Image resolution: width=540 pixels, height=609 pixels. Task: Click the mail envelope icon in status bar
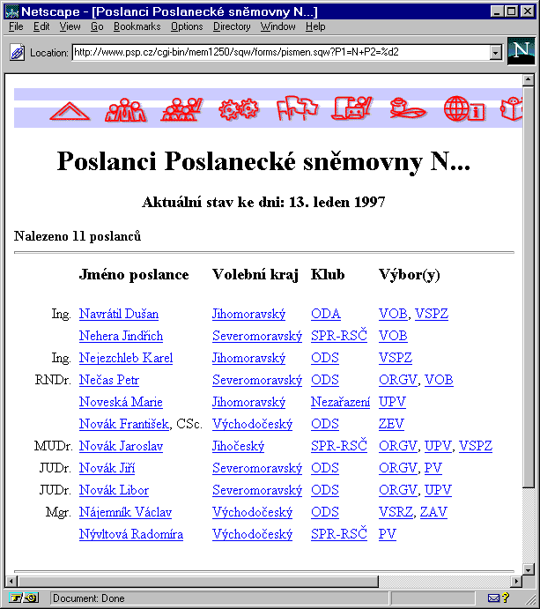[493, 598]
